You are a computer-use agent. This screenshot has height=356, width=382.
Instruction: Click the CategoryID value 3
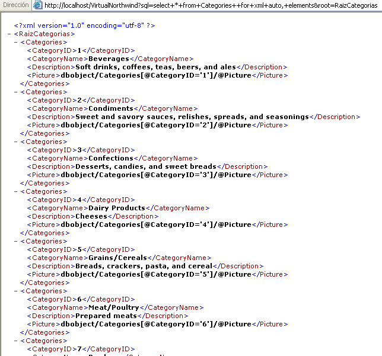tap(79, 150)
